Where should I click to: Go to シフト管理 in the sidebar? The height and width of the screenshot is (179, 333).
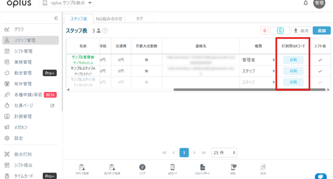click(23, 51)
